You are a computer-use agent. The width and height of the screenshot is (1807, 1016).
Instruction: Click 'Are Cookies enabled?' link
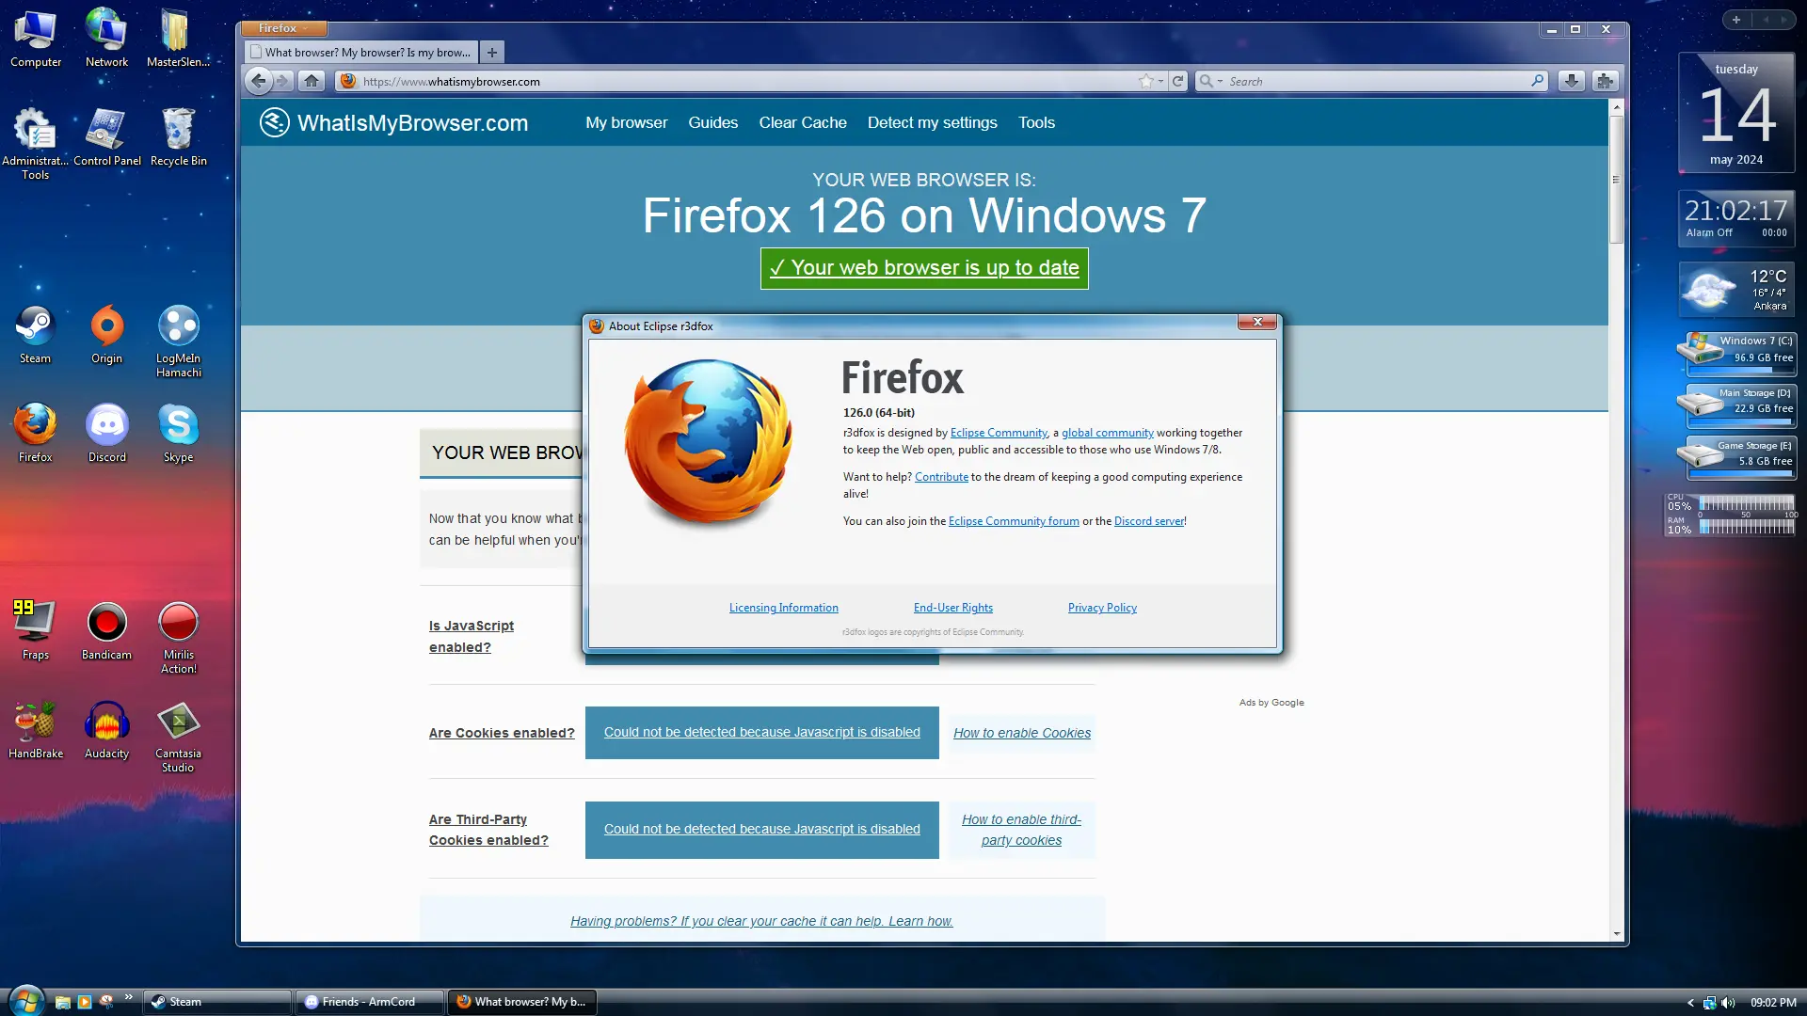coord(502,733)
